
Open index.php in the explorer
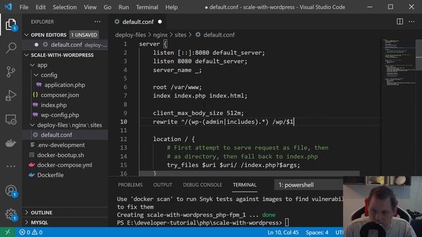pyautogui.click(x=53, y=105)
